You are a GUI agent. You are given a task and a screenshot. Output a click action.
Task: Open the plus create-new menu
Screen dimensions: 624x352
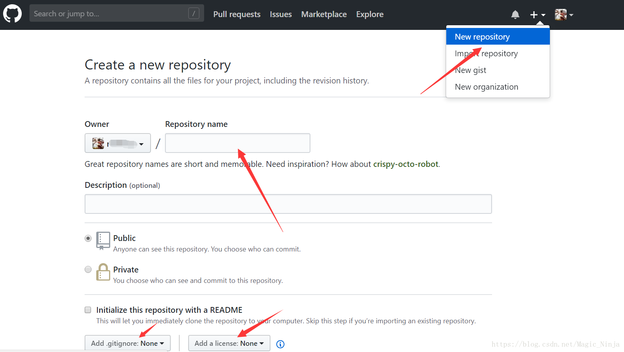pyautogui.click(x=538, y=15)
